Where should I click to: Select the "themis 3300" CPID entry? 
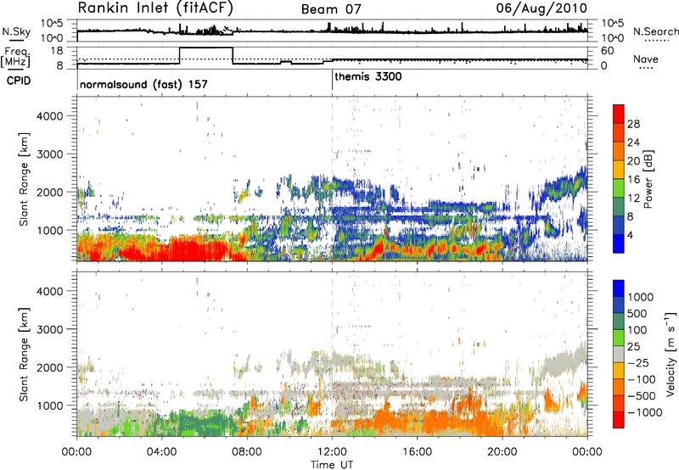[368, 76]
